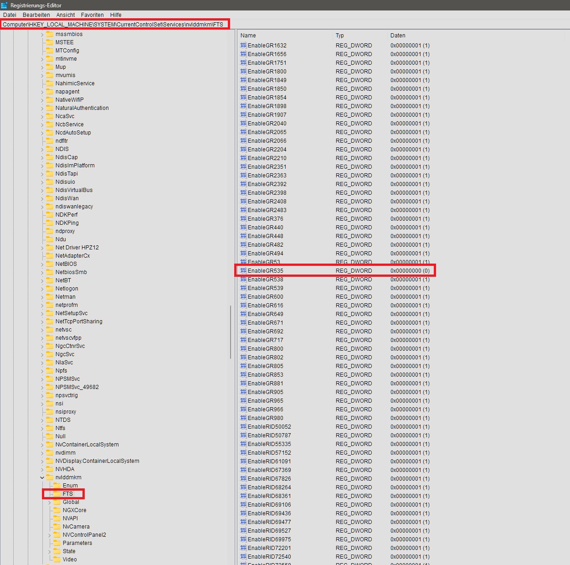Click the DWORD icon beside EnableGR535
Screen dimensions: 570x565
coord(243,271)
